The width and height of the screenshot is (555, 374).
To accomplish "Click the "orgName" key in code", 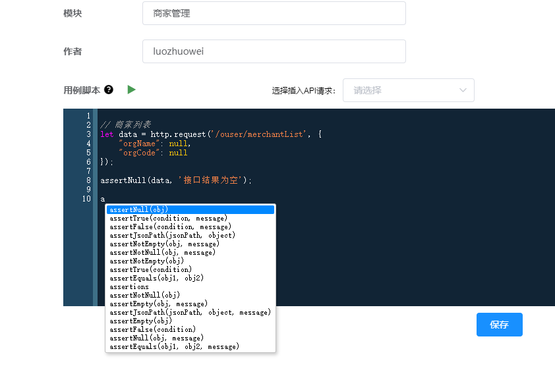I will point(139,144).
